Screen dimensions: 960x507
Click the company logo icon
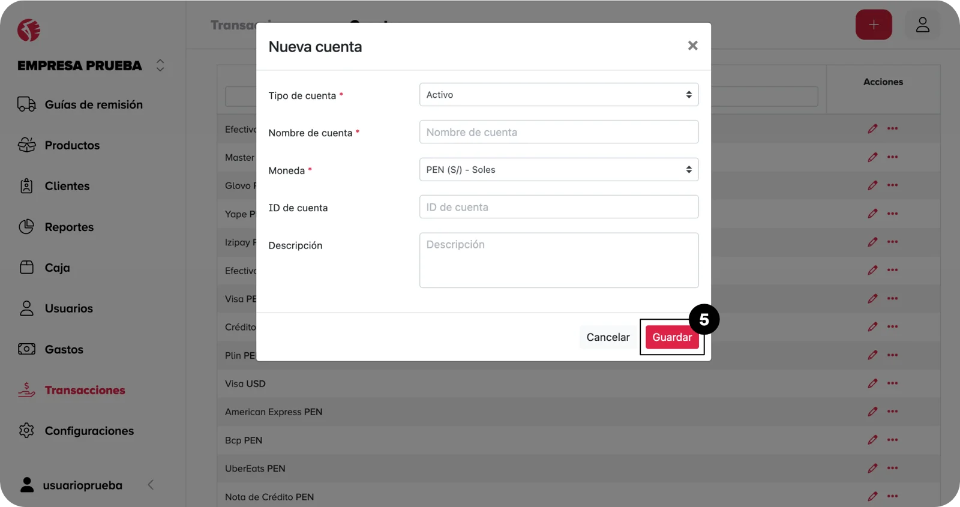pos(29,30)
